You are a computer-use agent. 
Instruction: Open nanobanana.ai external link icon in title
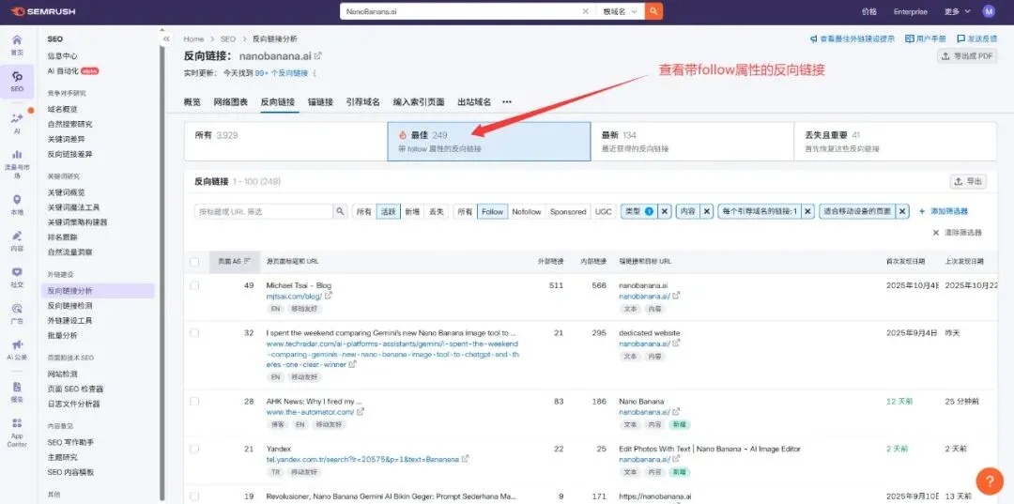pos(318,56)
